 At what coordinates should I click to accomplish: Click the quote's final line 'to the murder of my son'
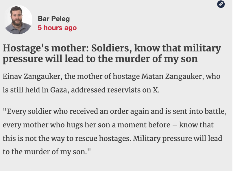46,151
